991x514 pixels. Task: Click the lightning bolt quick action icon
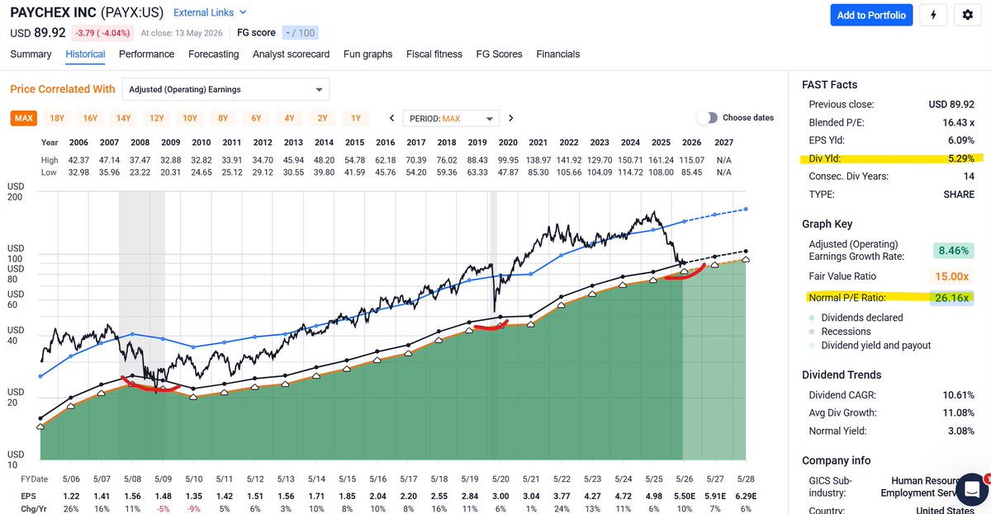coord(933,15)
